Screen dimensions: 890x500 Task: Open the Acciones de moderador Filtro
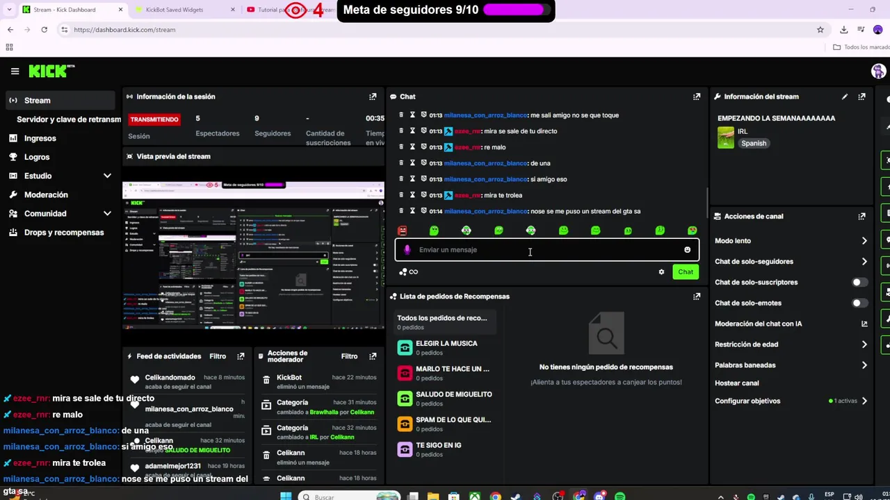[349, 356]
